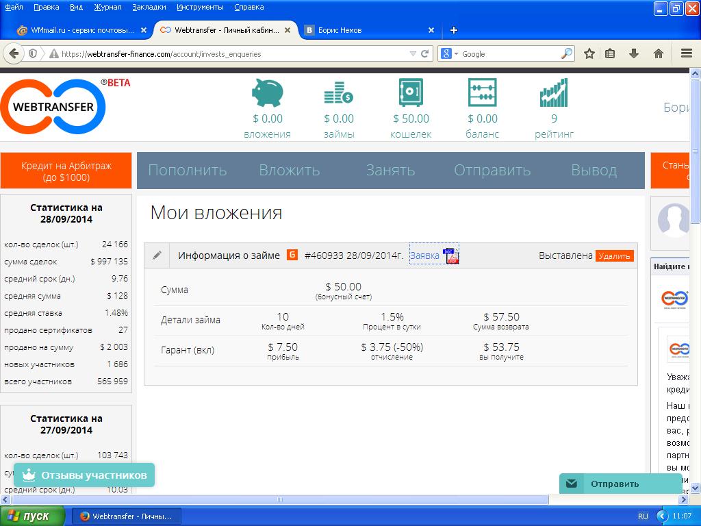Open the bookmarks list icon
The width and height of the screenshot is (701, 526).
[610, 53]
